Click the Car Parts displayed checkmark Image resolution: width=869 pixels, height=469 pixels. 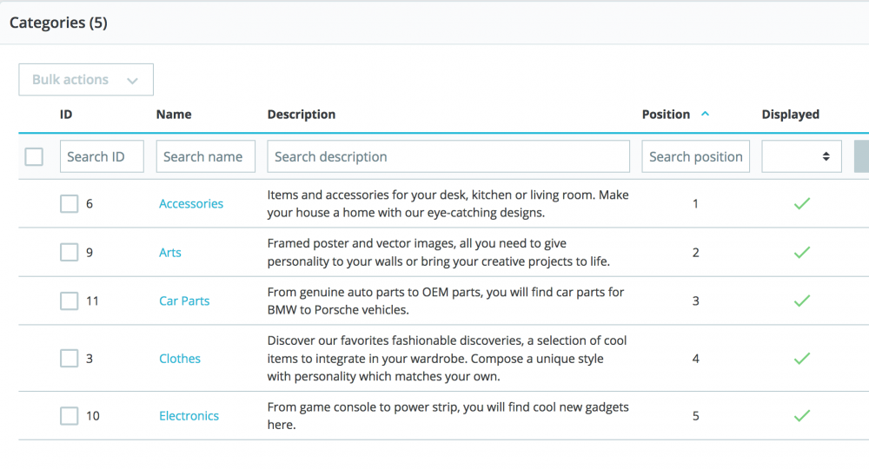[802, 301]
